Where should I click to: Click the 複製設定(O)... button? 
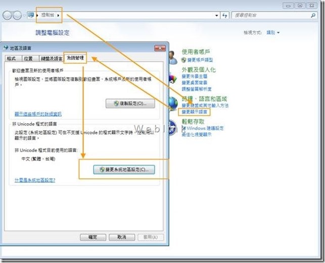click(130, 103)
